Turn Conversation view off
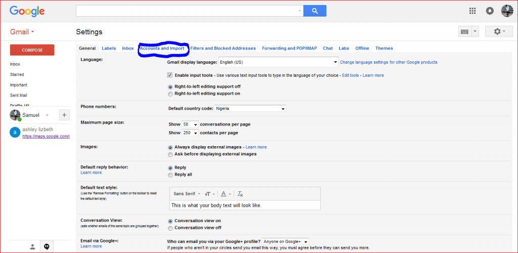Viewport: 518px width, 253px height. (x=170, y=228)
